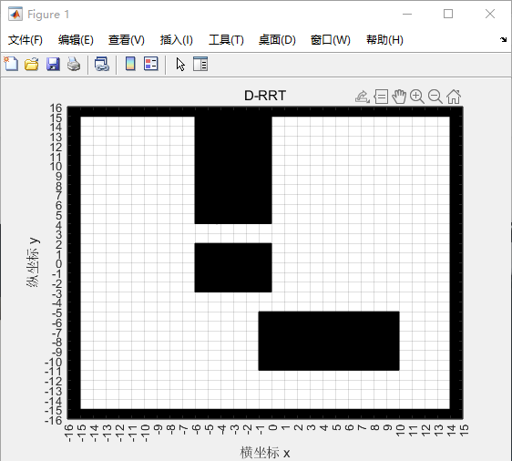The width and height of the screenshot is (512, 461).
Task: Click the dock figure arrow at menu bar right
Action: coord(503,40)
